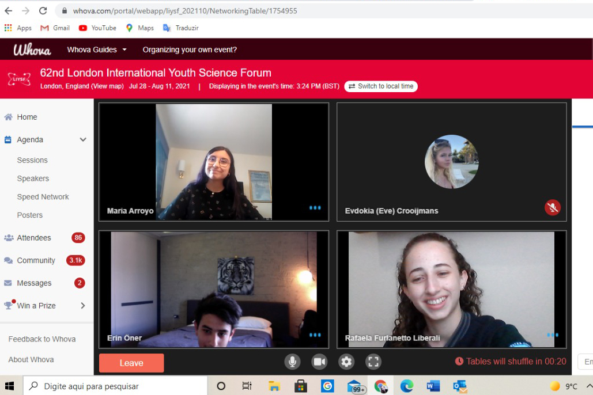The image size is (593, 395).
Task: Open the YouTube bookmark
Action: 97,28
